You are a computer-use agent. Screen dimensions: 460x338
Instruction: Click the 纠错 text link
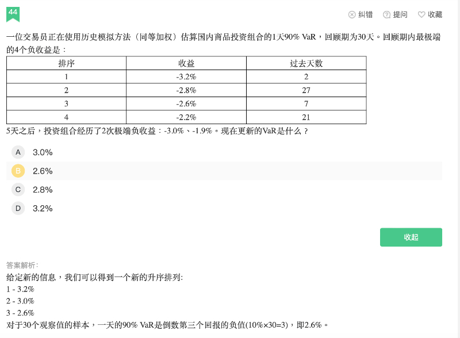(x=366, y=14)
